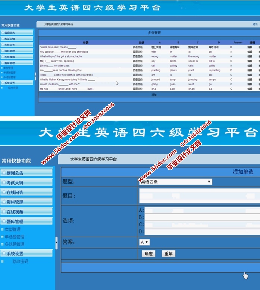The image size is (260, 290).
Task: Click 编辑 for the "Tree Planting Day" question
Action: [250, 70]
